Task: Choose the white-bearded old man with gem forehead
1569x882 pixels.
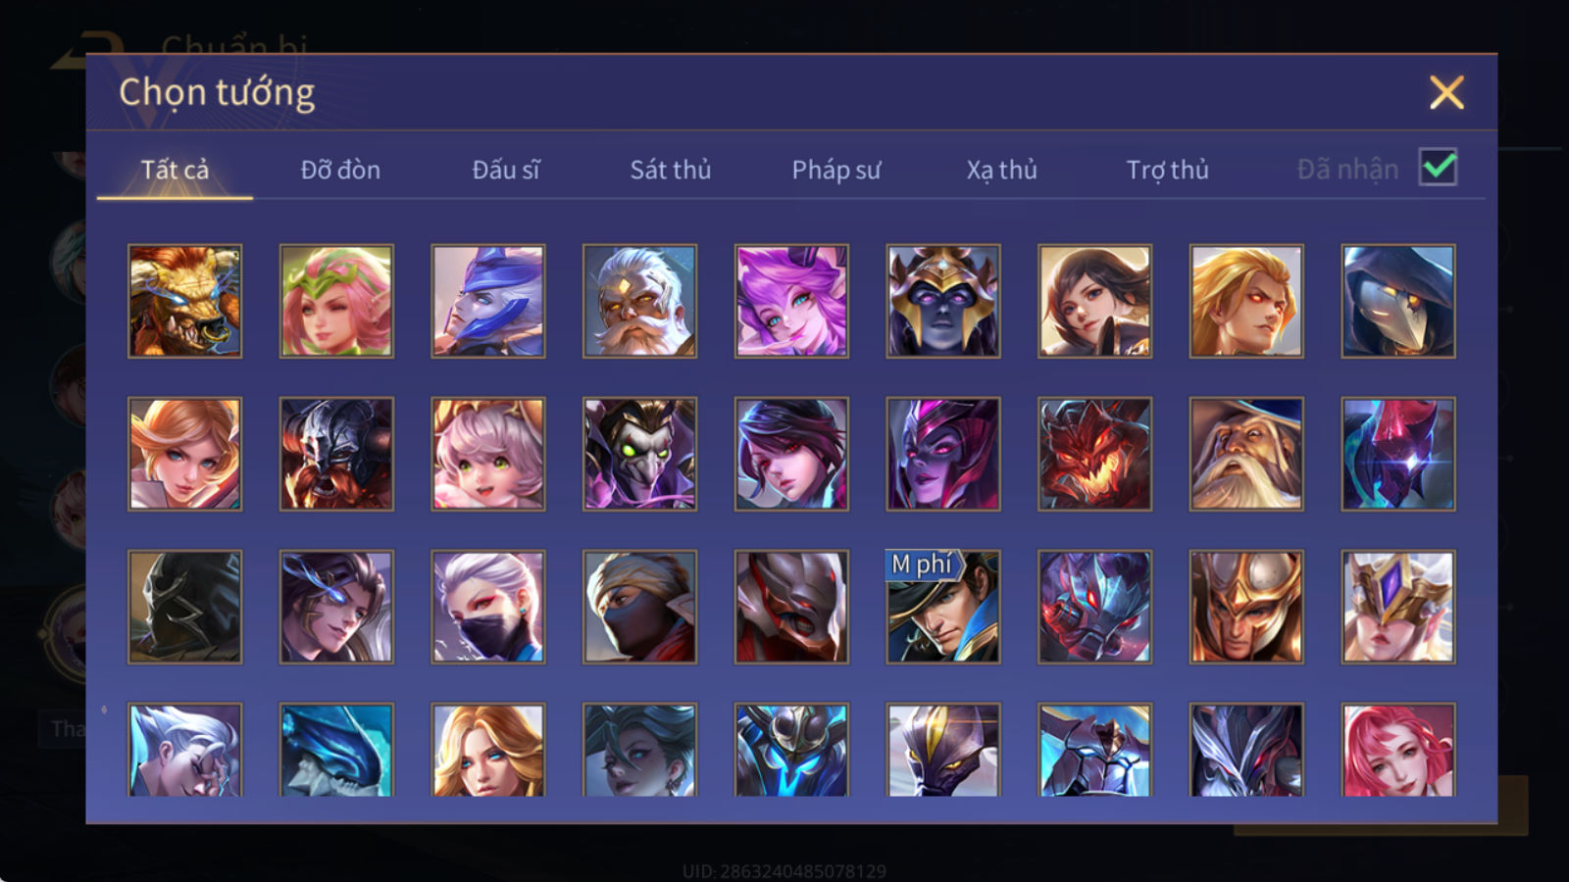Action: 639,301
